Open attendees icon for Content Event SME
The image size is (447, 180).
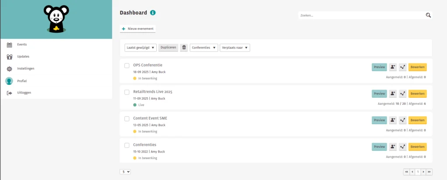pyautogui.click(x=393, y=120)
